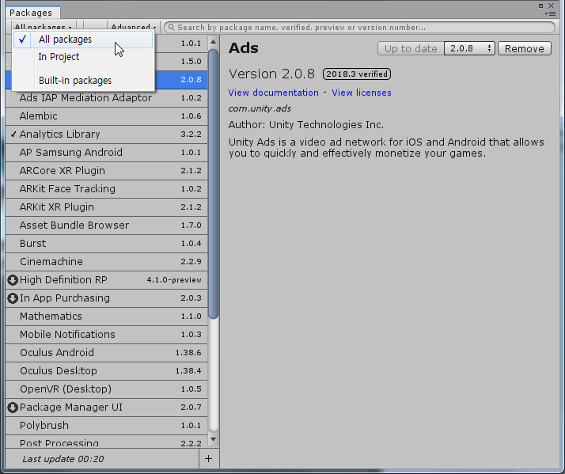The width and height of the screenshot is (565, 474).
Task: Select the Oculus Android package
Action: pos(107,353)
